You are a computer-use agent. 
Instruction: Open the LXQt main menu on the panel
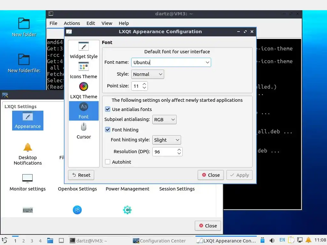point(5,241)
